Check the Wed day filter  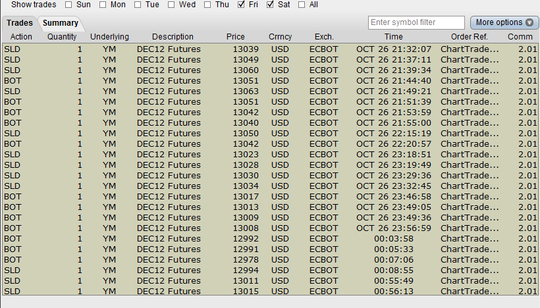click(171, 5)
